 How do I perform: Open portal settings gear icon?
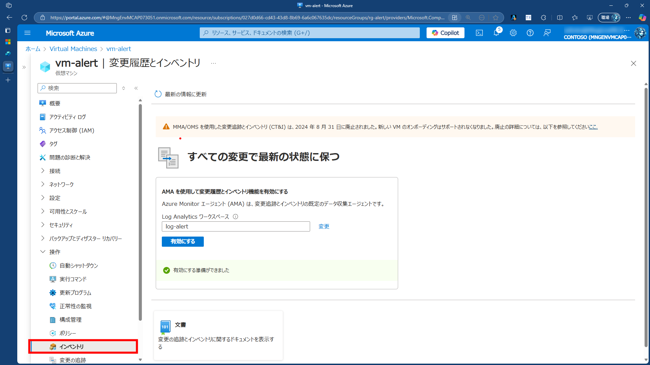point(513,33)
